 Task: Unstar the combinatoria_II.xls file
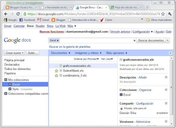click(56, 75)
